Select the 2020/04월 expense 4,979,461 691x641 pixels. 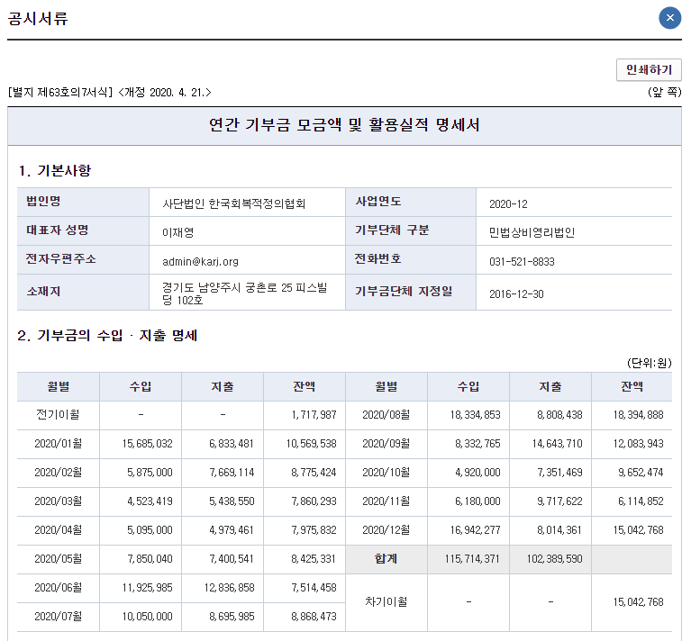click(232, 530)
